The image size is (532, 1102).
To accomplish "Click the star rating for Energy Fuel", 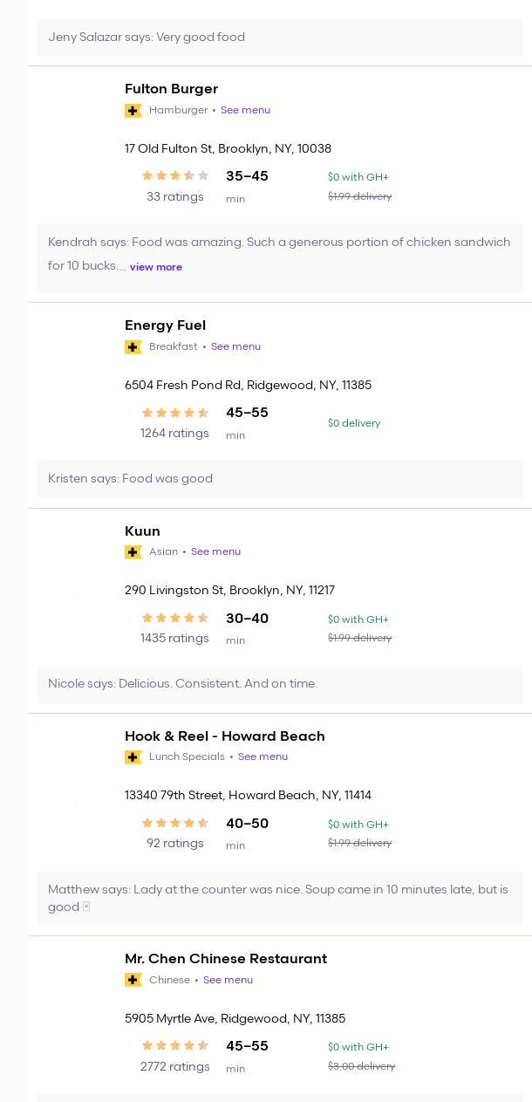I will 175,413.
